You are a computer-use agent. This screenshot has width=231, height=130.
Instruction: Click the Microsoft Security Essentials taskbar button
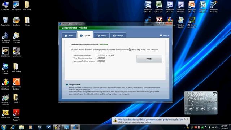pos(75,127)
